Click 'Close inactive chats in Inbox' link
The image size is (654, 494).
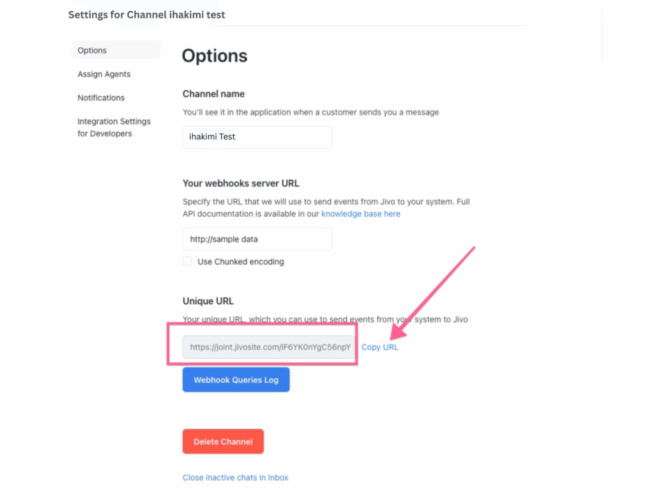[x=235, y=477]
